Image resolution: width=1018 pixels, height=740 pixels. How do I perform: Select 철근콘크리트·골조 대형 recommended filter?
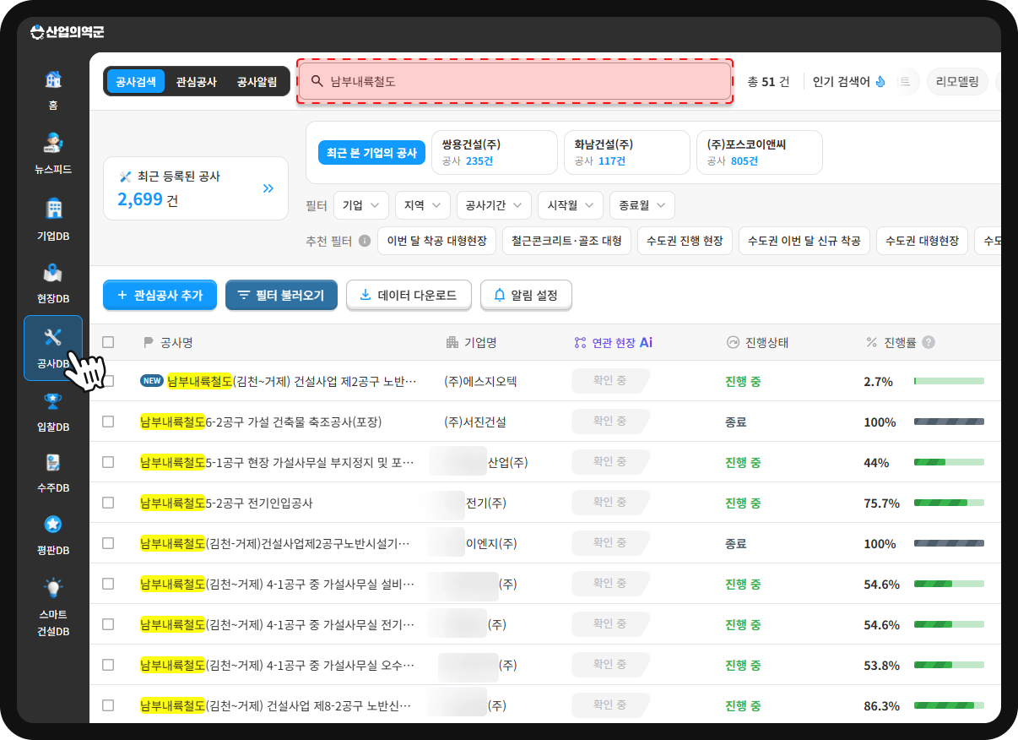[x=566, y=241]
